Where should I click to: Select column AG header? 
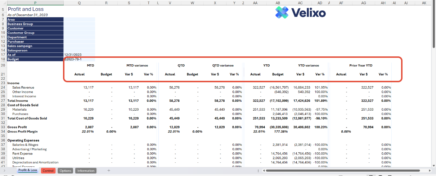pos(363,3)
